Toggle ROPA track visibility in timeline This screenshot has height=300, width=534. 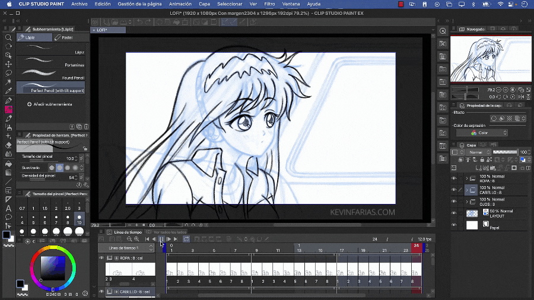tap(101, 258)
